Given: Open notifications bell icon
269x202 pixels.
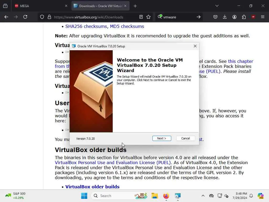Looking at the screenshot, I should 251,196.
